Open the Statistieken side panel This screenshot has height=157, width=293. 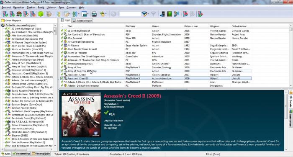290,118
